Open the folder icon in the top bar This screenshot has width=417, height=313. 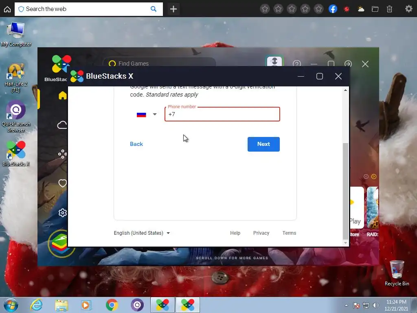(x=375, y=9)
